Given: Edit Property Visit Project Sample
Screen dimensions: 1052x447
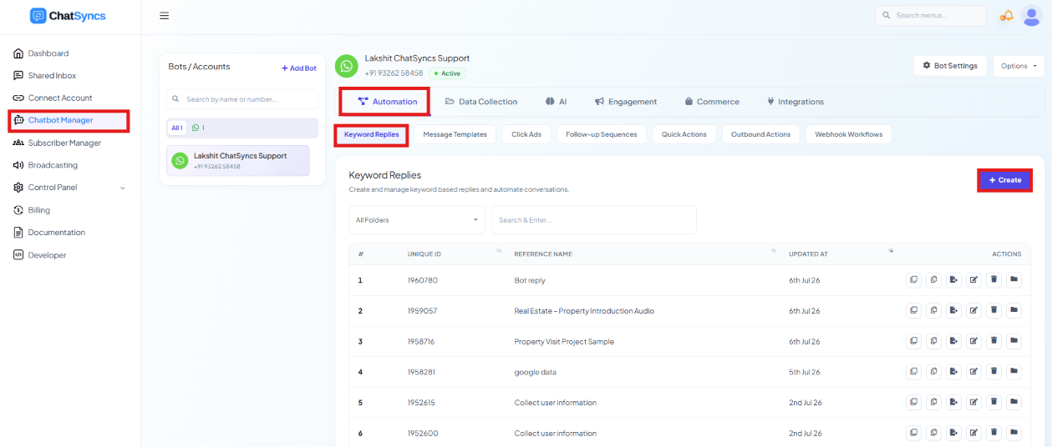Looking at the screenshot, I should click(973, 341).
